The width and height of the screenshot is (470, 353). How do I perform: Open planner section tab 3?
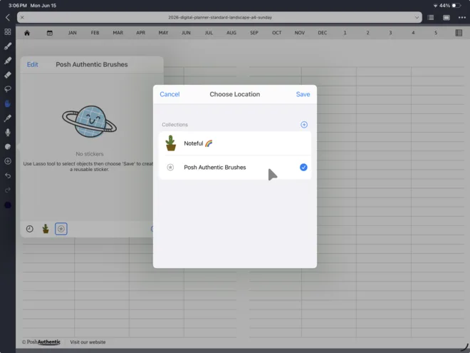[390, 33]
